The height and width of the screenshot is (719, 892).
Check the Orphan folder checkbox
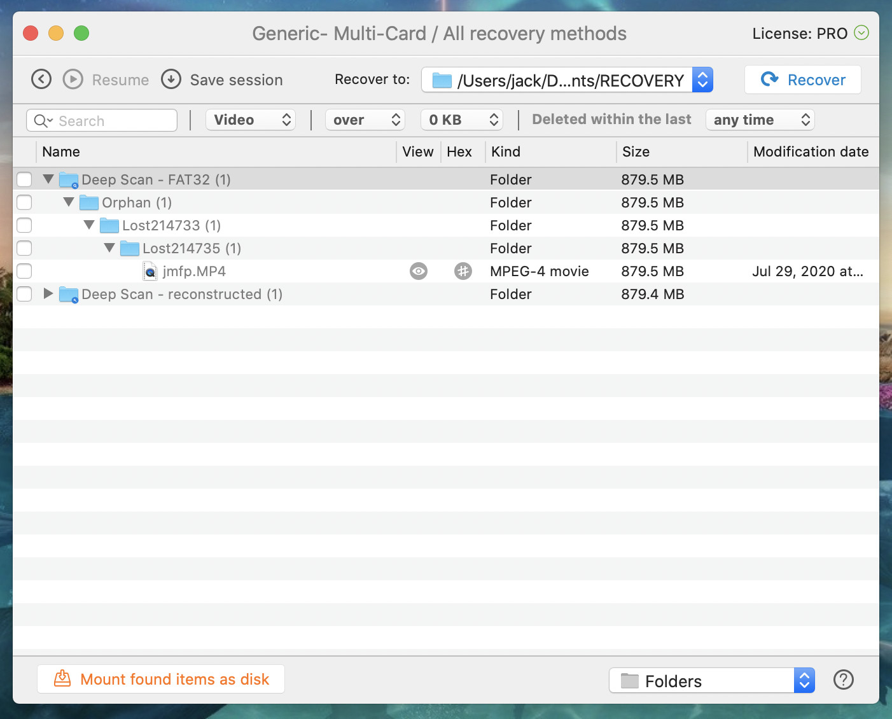pos(24,202)
